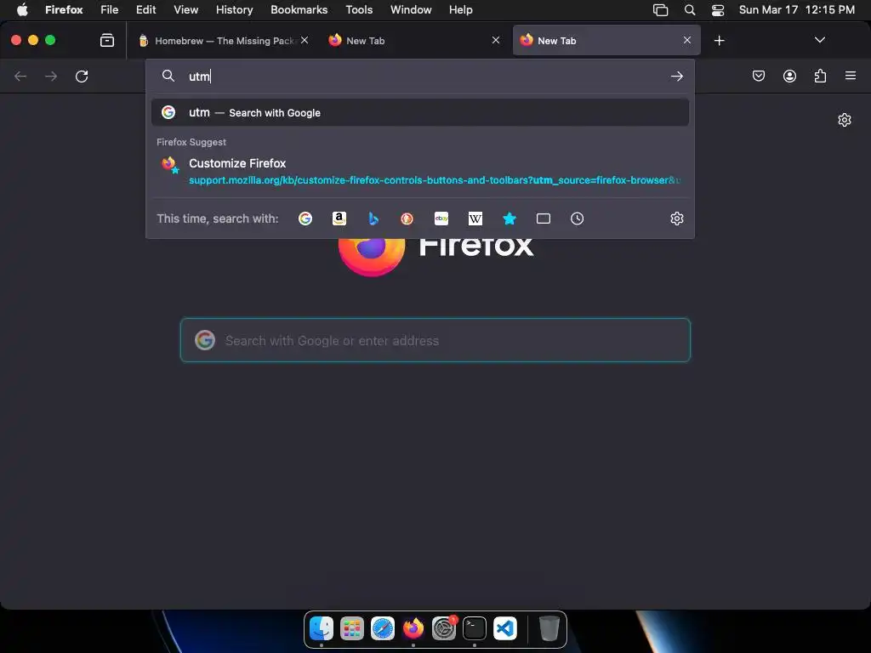Open Terminal from the Dock
This screenshot has height=653, width=871.
(475, 628)
